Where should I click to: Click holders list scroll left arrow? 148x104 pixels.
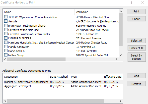pos(5,59)
